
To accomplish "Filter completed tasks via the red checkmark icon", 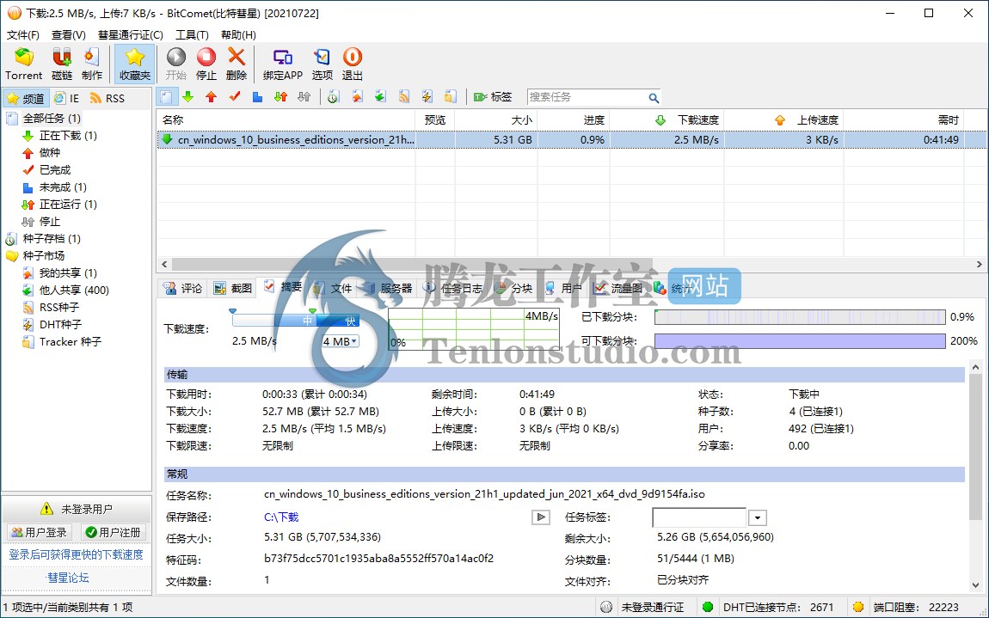I will pyautogui.click(x=235, y=97).
